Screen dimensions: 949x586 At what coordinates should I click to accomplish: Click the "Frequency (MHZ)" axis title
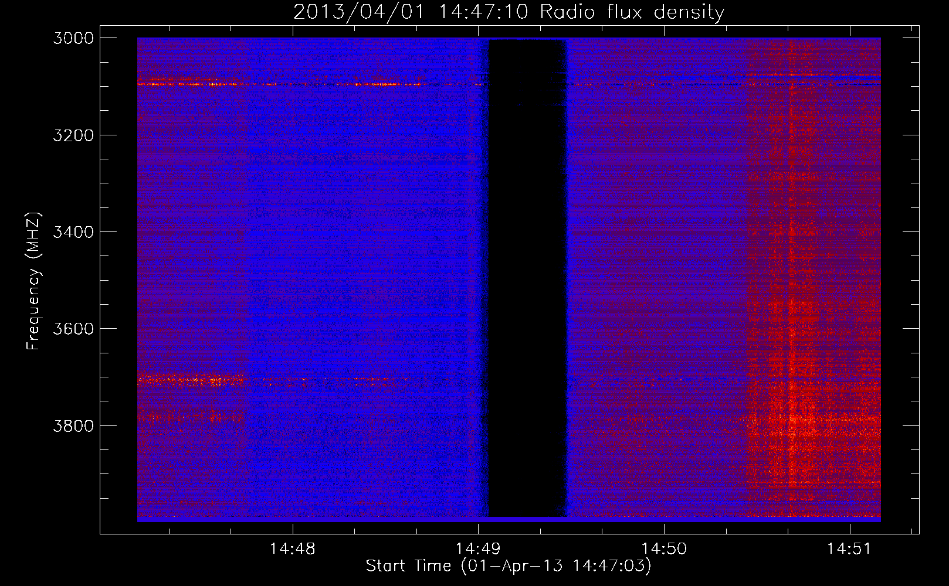pos(33,281)
